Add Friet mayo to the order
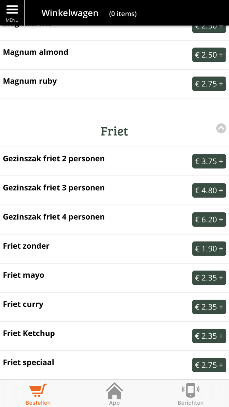 209,277
